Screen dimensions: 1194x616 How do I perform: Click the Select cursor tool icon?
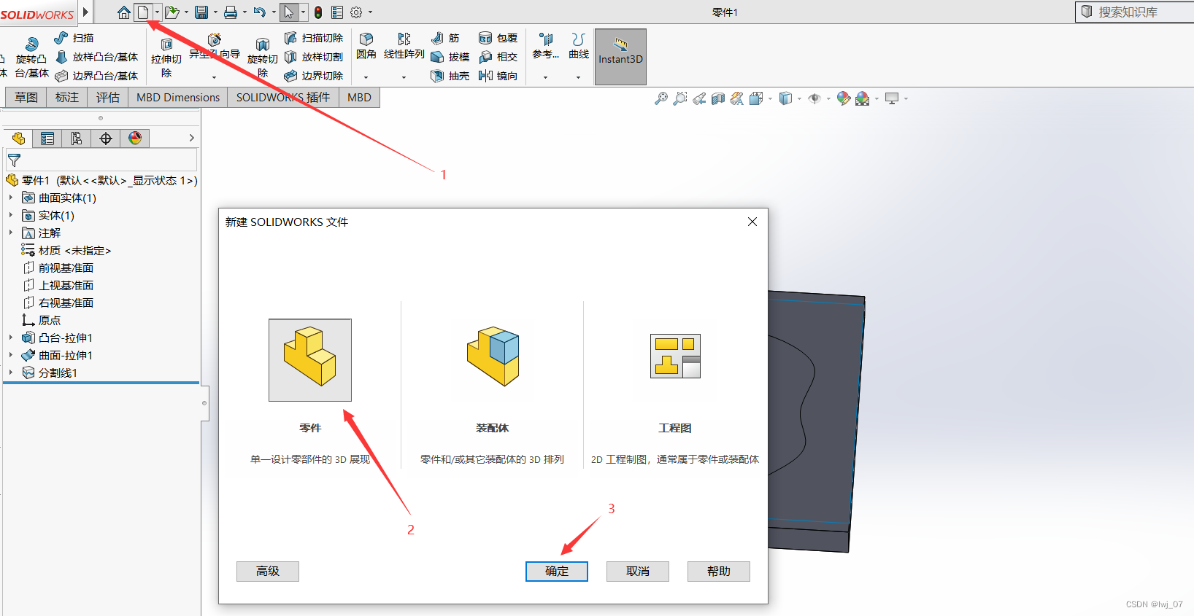pyautogui.click(x=289, y=12)
